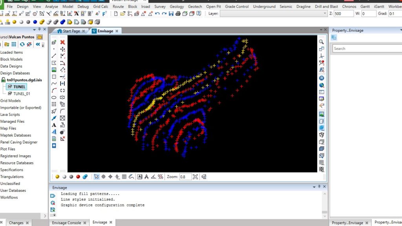Screen dimensions: 402x226
Task: Click the undo arrow icon
Action: tap(157, 14)
